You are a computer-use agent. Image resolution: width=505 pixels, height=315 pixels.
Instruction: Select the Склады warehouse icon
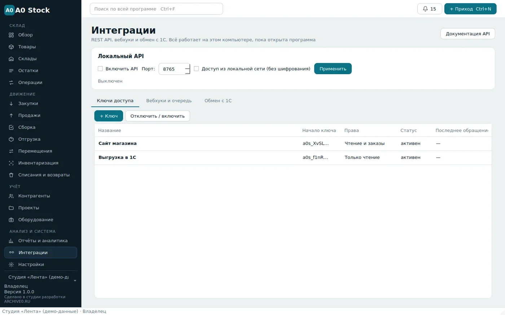(x=11, y=59)
